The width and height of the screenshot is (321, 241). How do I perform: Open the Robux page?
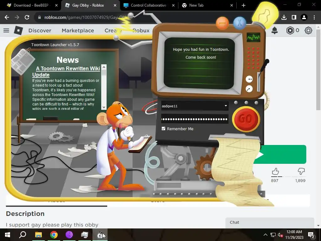141,30
